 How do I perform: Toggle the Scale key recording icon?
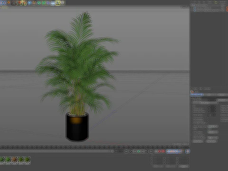pyautogui.click(x=172, y=152)
